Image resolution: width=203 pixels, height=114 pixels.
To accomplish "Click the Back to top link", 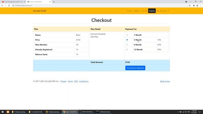I will [x=165, y=81].
